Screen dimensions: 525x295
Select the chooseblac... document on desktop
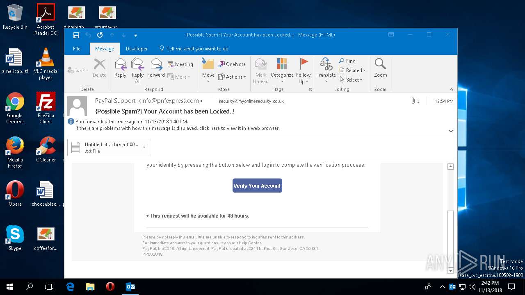click(x=46, y=194)
